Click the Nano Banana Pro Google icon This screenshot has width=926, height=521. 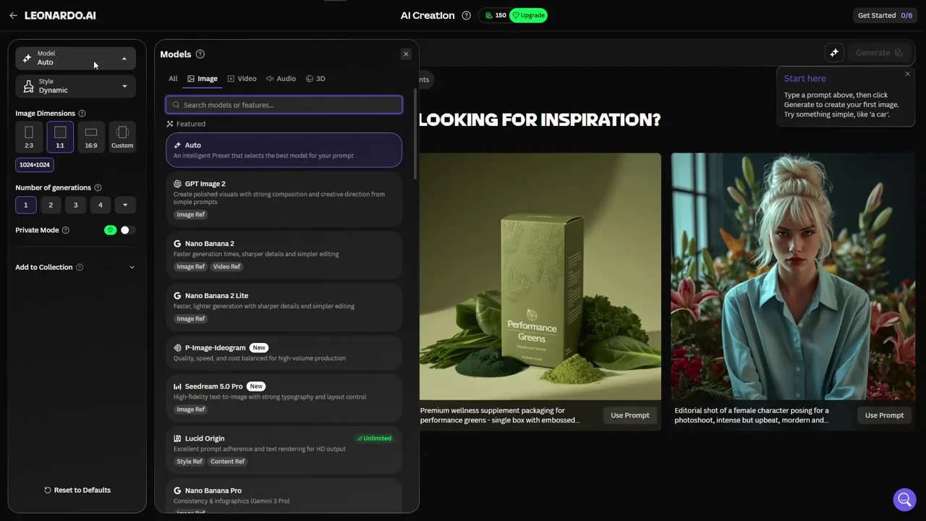(x=177, y=491)
